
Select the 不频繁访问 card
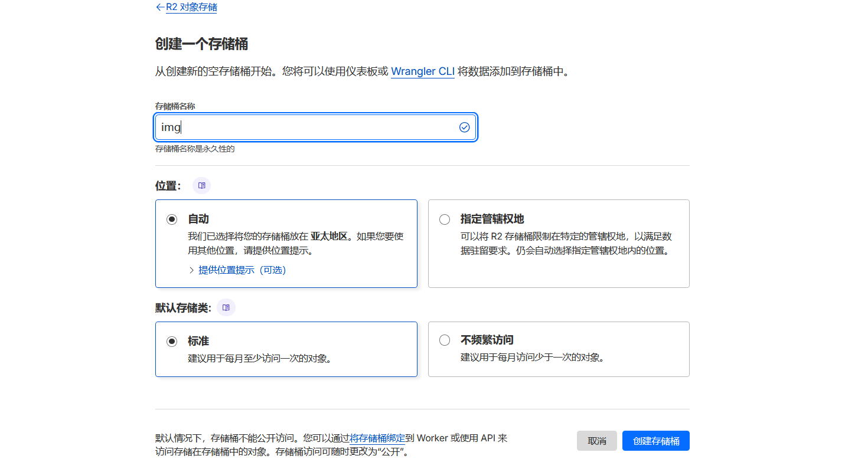(558, 349)
